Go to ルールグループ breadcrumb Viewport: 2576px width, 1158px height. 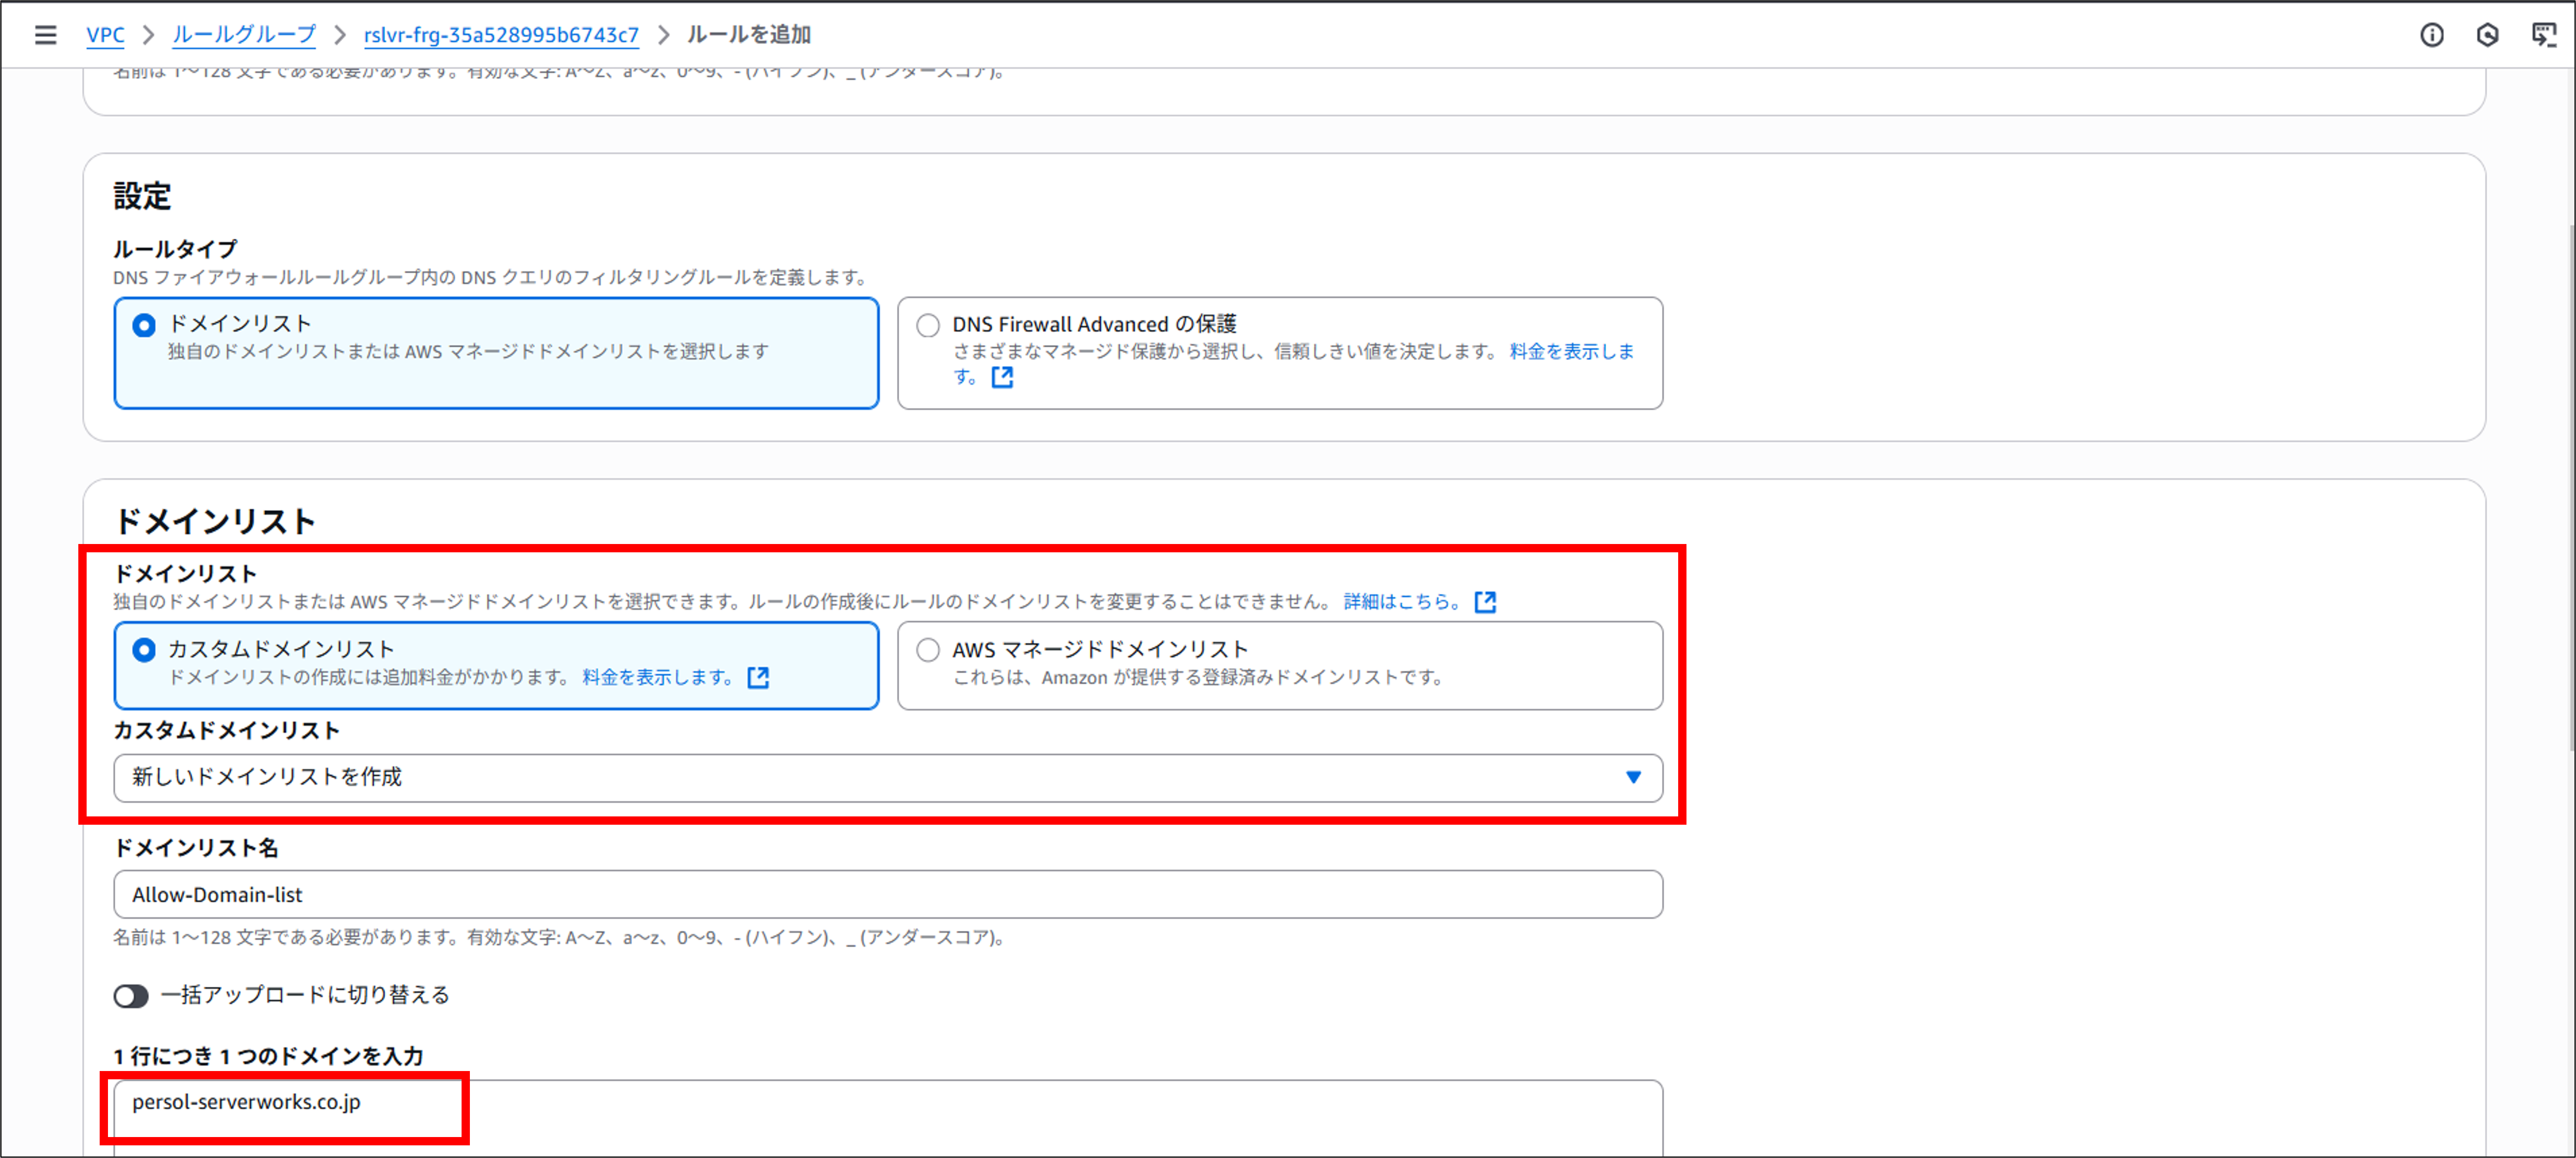coord(244,35)
